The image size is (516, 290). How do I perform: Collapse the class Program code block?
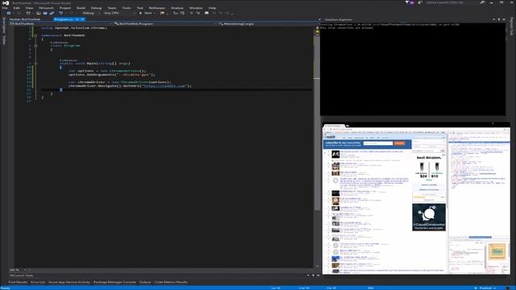coord(35,46)
